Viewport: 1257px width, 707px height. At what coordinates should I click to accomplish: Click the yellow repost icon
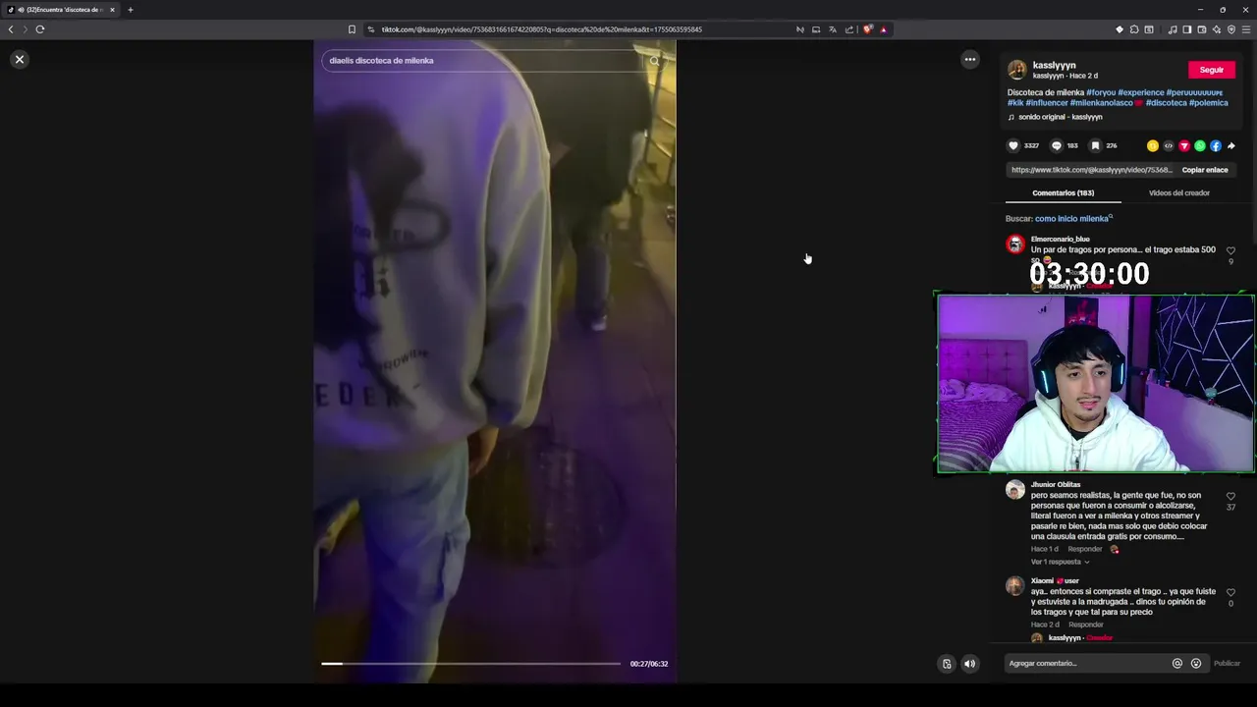click(x=1153, y=146)
